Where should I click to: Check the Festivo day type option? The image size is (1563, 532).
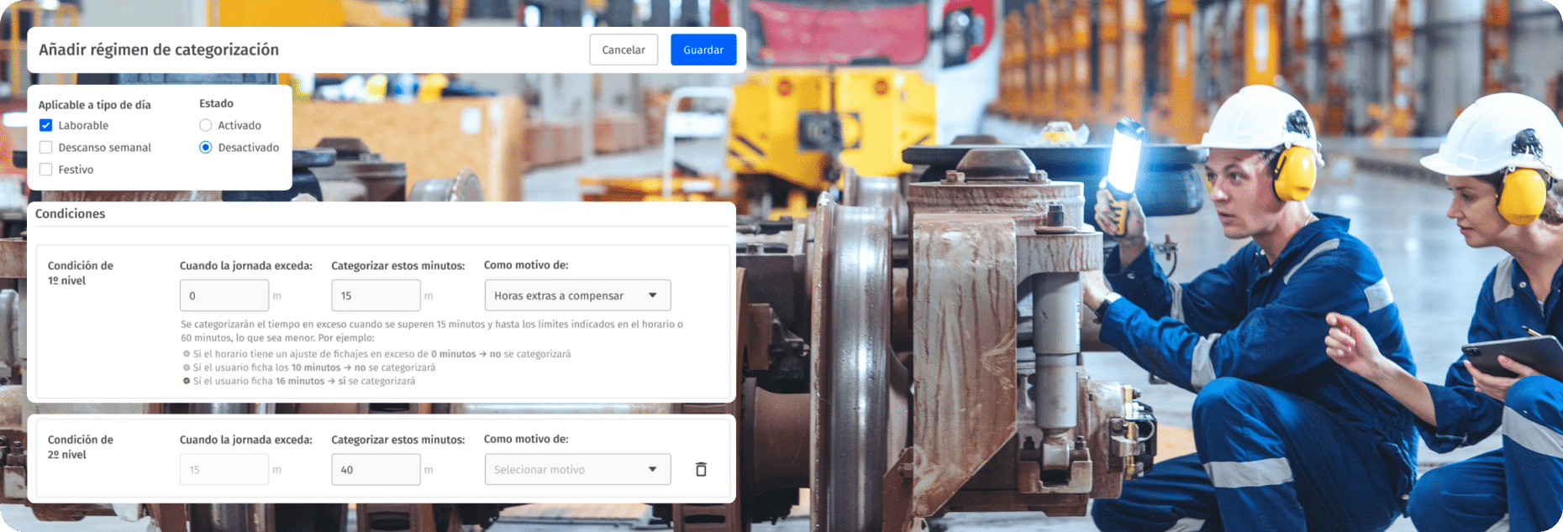[46, 170]
